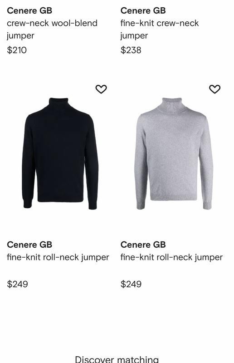234x363 pixels.
Task: Click the $210 price label
Action: [17, 50]
